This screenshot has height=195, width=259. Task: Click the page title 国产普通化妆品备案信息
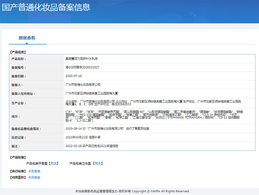pos(46,7)
